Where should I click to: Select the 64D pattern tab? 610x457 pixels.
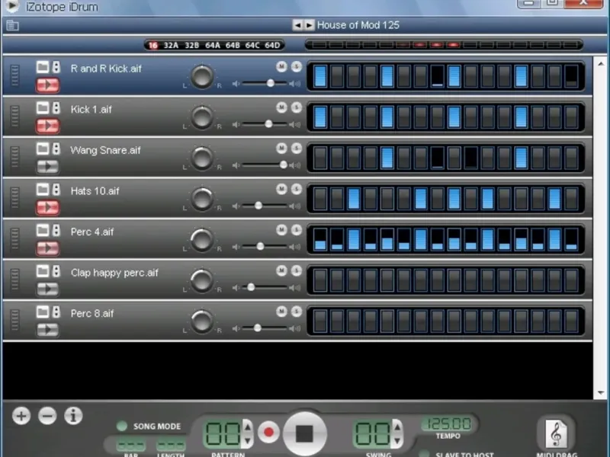tap(272, 46)
